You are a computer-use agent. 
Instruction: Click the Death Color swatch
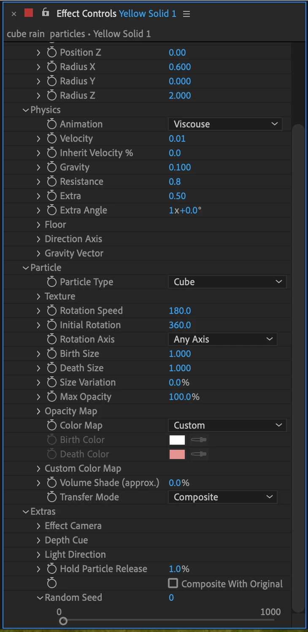pos(177,454)
